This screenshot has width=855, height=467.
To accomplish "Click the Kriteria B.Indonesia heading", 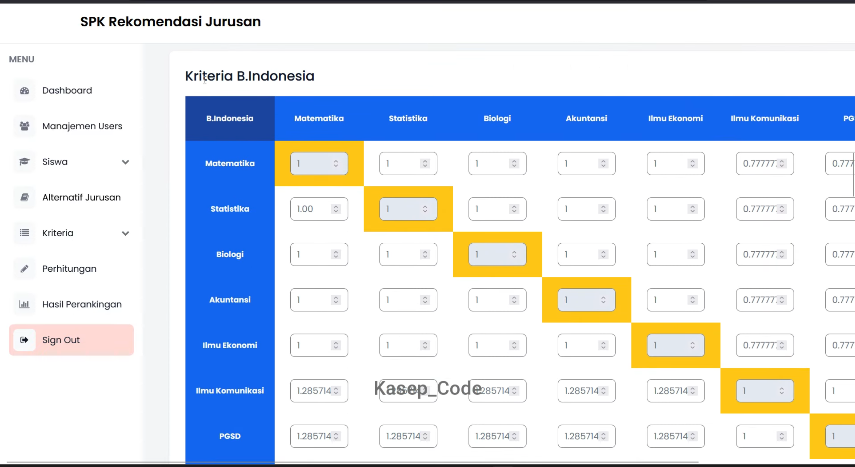I will click(x=250, y=76).
